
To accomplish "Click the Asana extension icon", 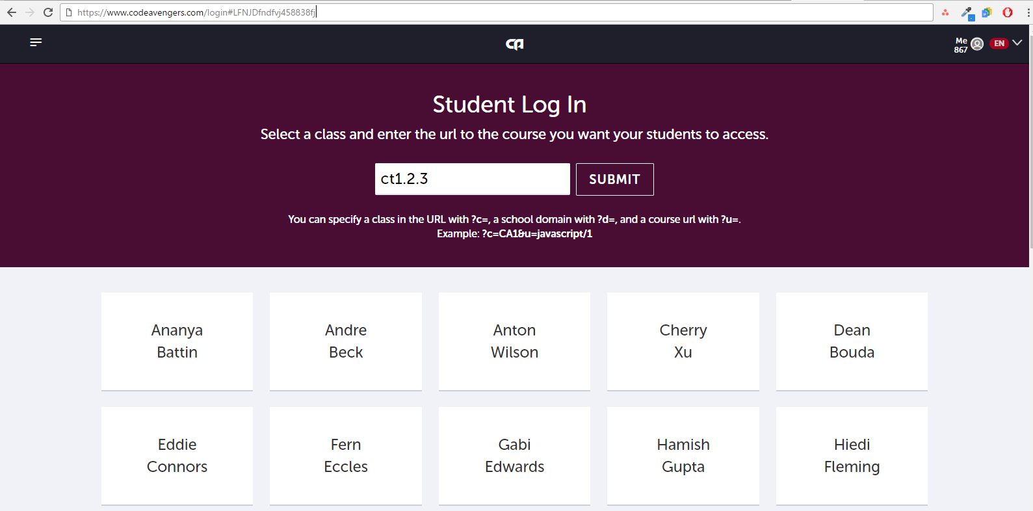I will tap(945, 12).
